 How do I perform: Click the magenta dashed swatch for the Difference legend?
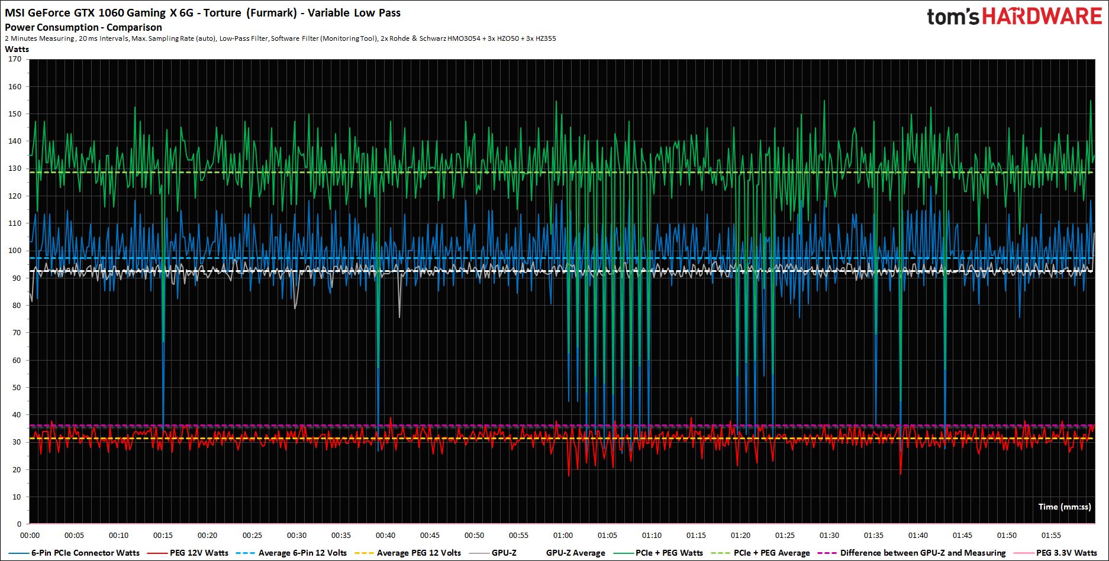(827, 553)
